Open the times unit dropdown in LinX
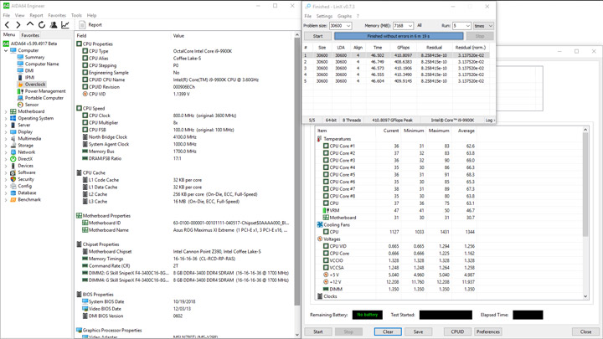603x339 pixels. [x=483, y=26]
